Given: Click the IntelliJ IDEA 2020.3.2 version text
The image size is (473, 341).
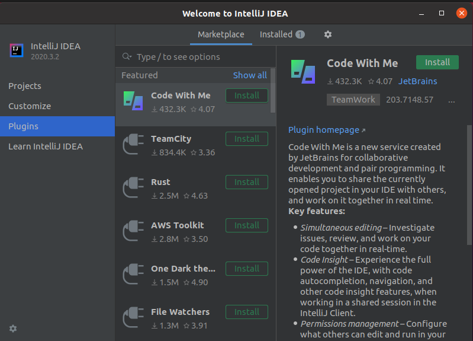Looking at the screenshot, I should (45, 57).
